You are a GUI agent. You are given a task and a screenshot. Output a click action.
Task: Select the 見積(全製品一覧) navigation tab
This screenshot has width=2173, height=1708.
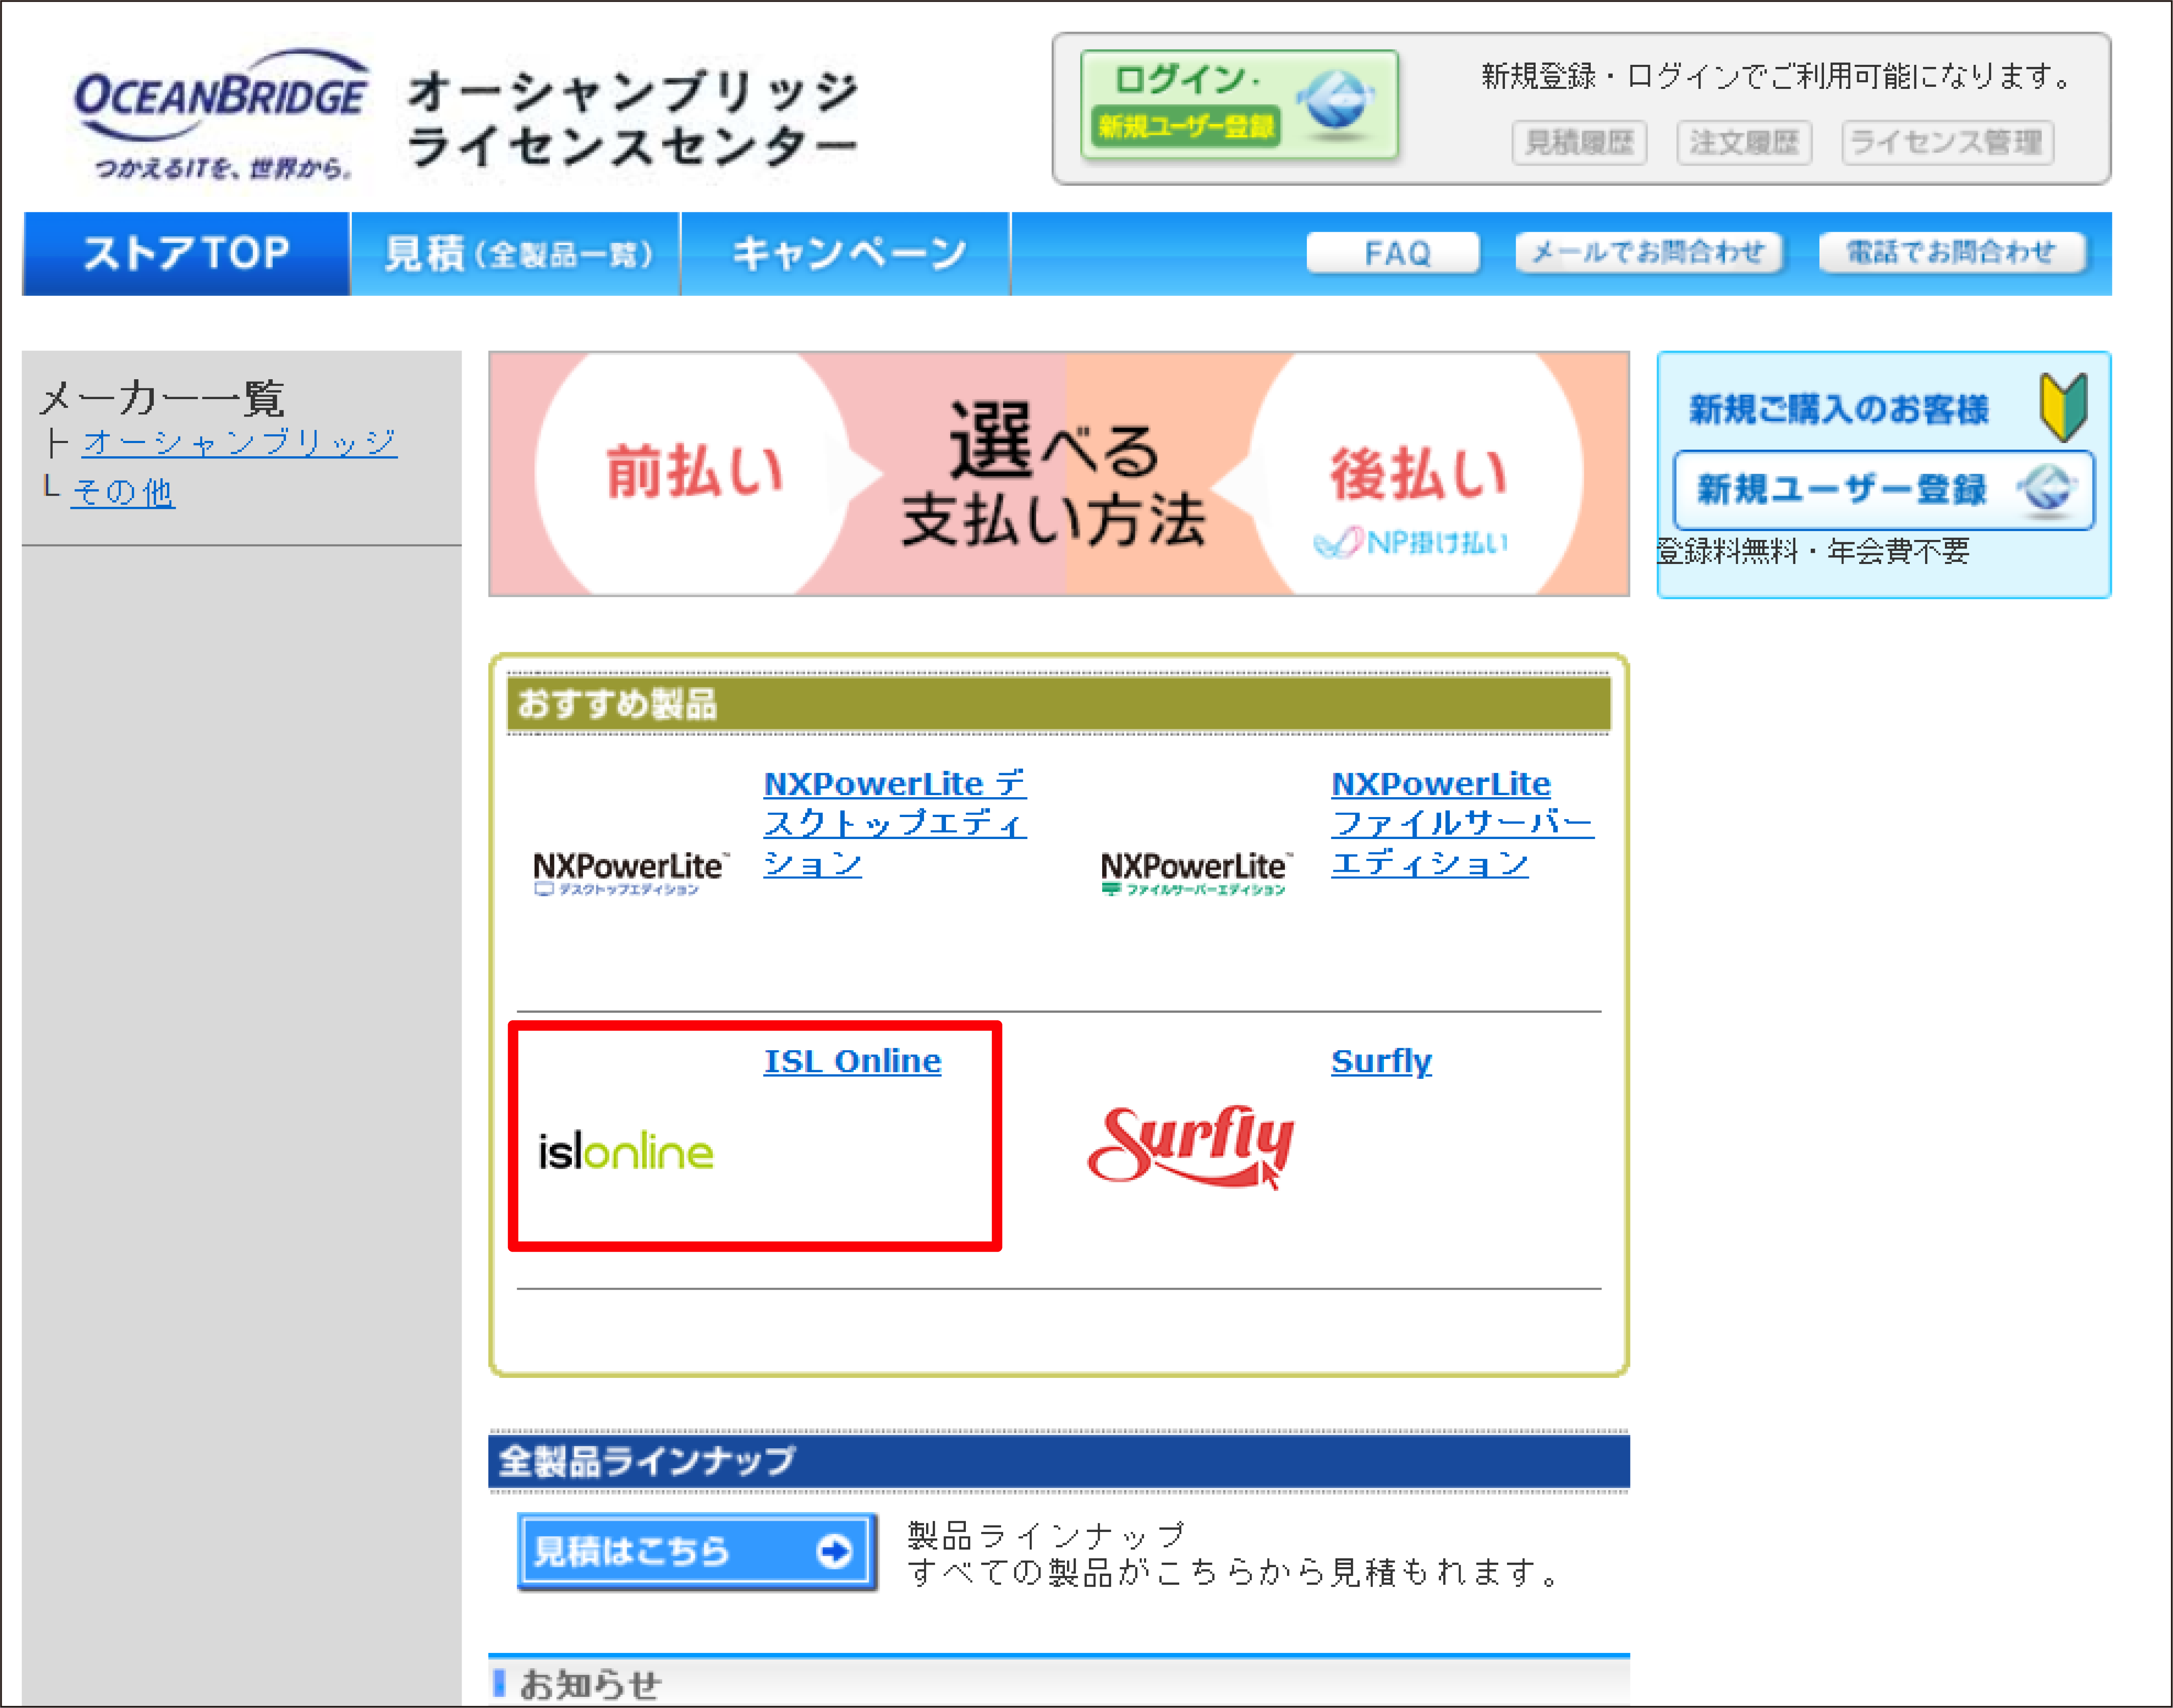tap(516, 254)
